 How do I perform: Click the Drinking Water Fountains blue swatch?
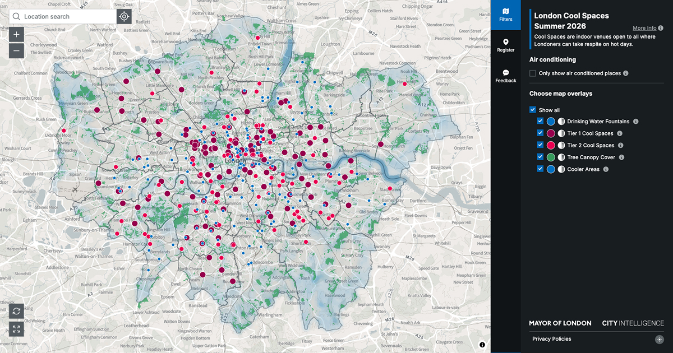pos(551,122)
